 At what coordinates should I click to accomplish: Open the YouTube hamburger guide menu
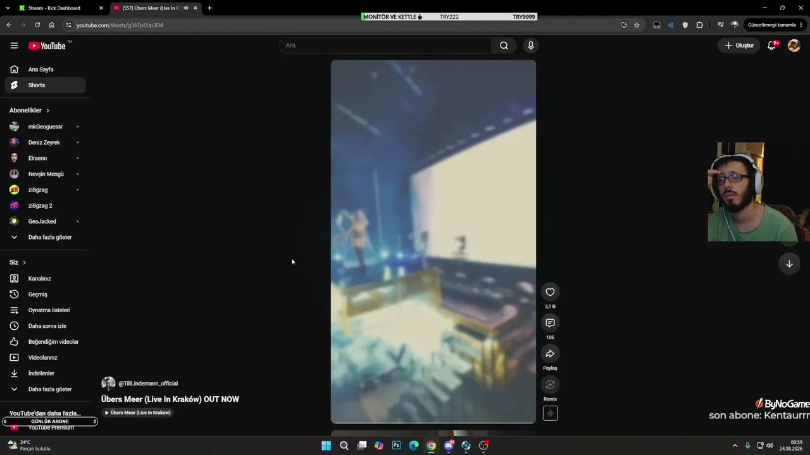coord(14,45)
